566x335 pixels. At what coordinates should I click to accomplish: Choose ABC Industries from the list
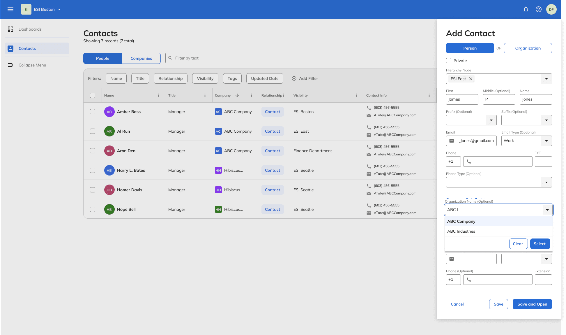tap(461, 231)
